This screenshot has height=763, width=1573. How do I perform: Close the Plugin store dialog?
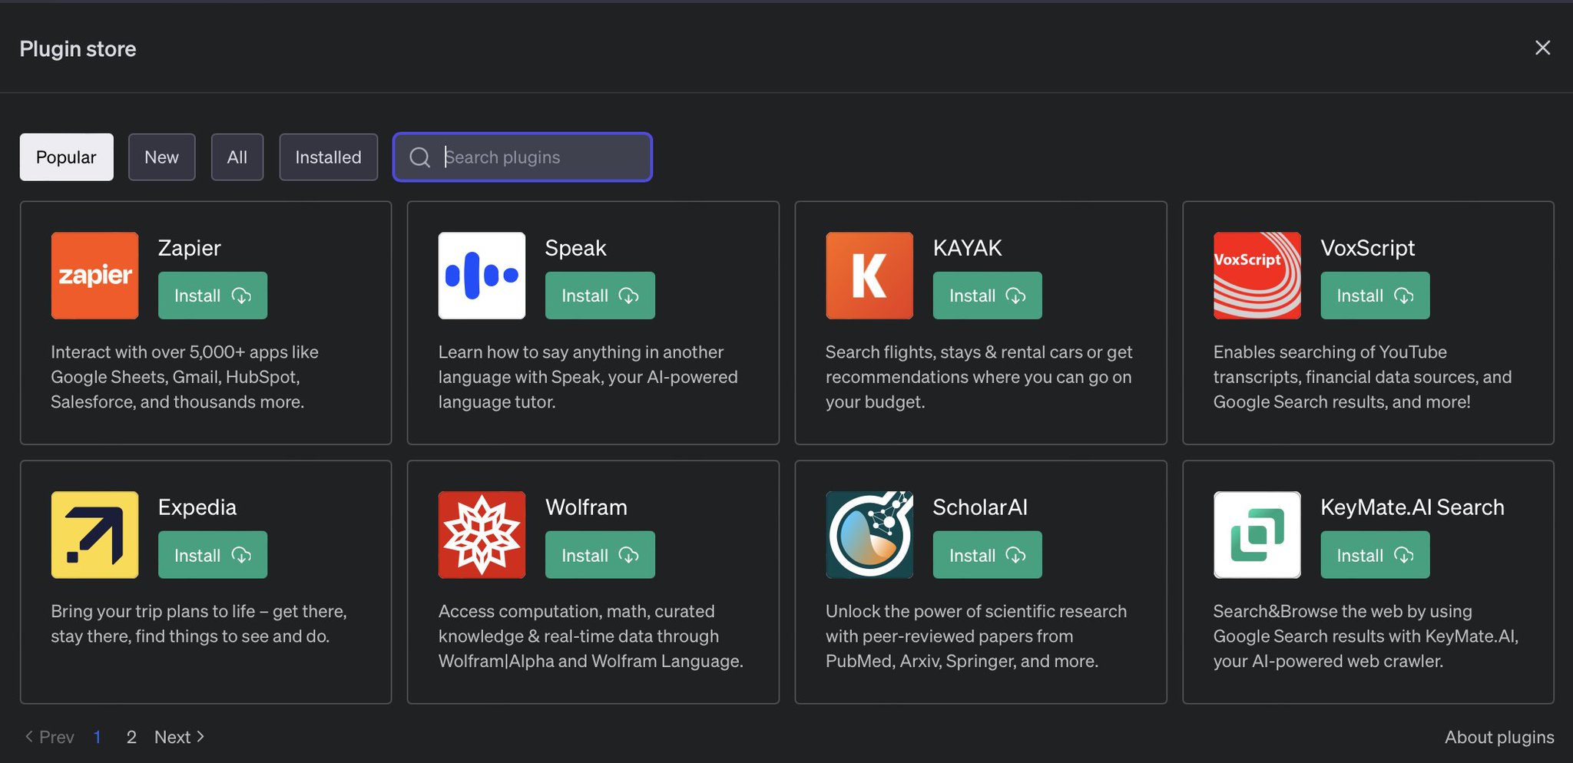click(1542, 48)
